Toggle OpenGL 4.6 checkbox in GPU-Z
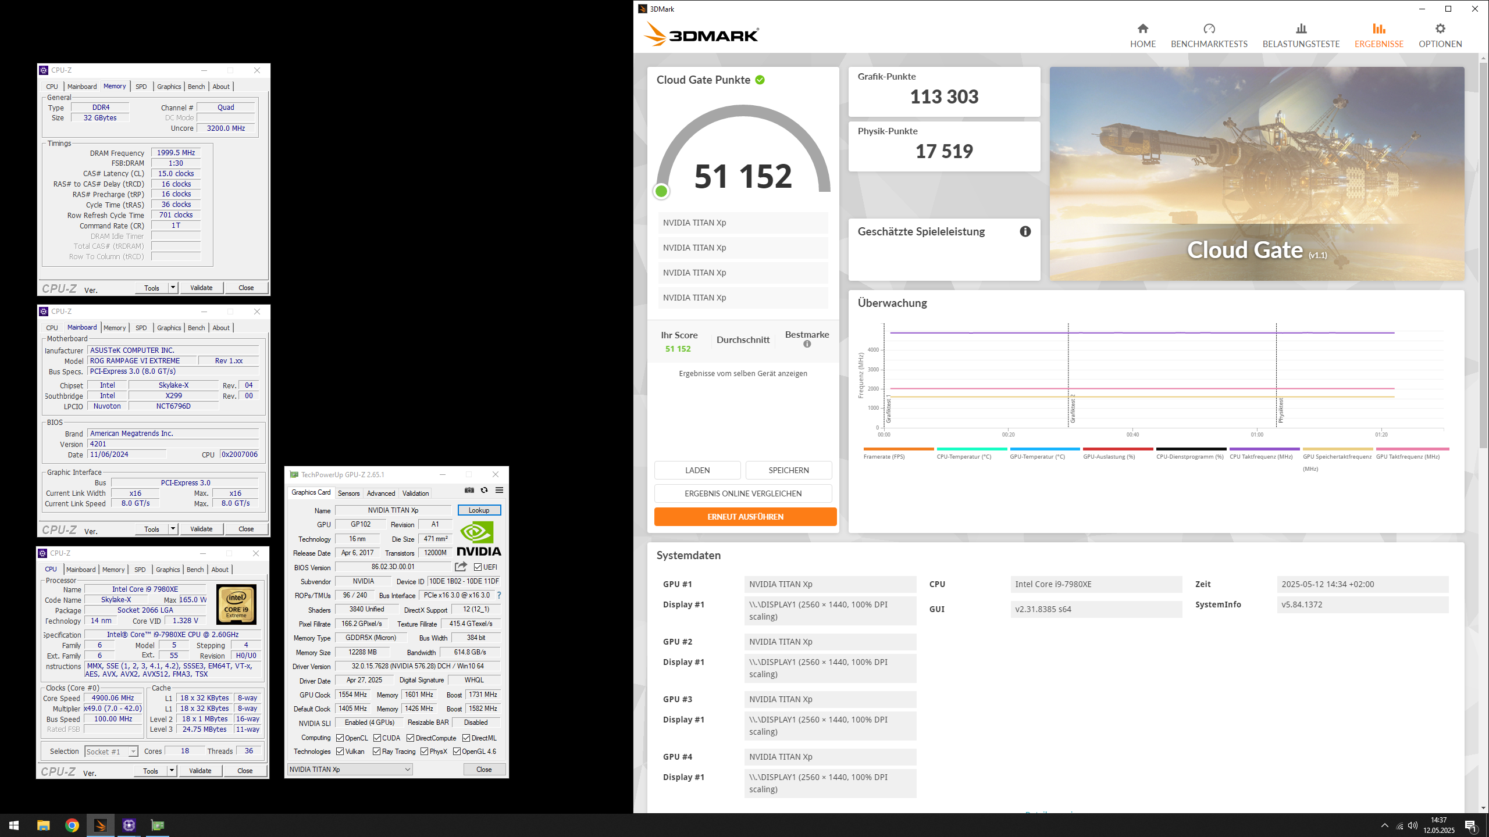The width and height of the screenshot is (1489, 837). pyautogui.click(x=457, y=752)
